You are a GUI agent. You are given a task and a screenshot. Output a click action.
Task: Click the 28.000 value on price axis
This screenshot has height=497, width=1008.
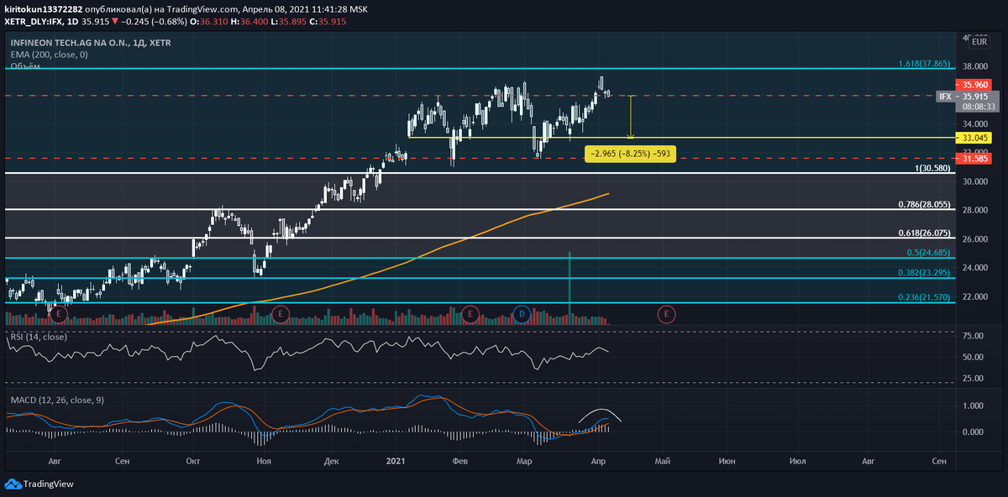pos(974,210)
